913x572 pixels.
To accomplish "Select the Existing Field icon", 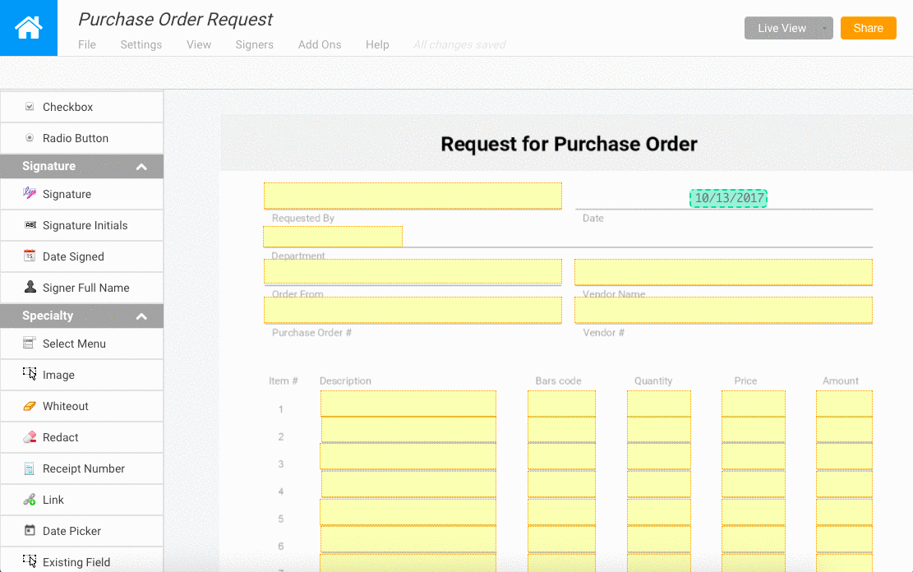I will click(x=30, y=561).
